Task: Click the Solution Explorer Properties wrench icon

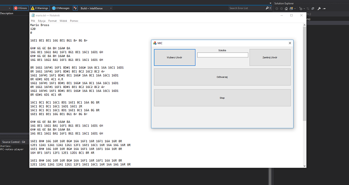Action: pos(319,8)
